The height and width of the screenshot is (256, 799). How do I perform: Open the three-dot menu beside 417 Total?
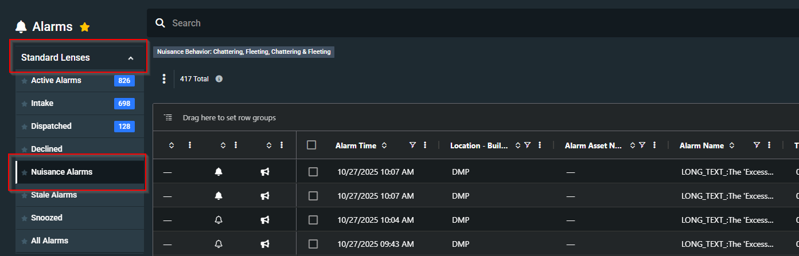[x=164, y=79]
